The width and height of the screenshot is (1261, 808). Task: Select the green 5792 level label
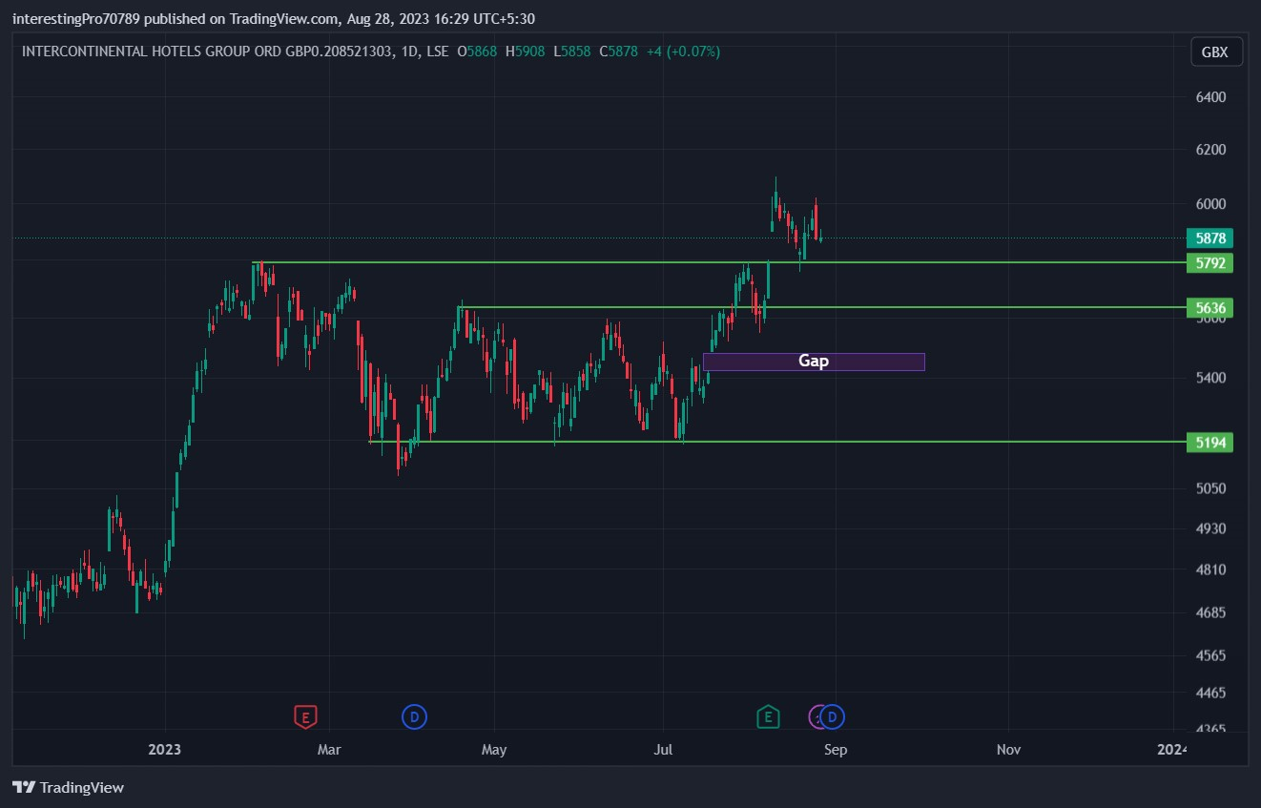point(1209,262)
